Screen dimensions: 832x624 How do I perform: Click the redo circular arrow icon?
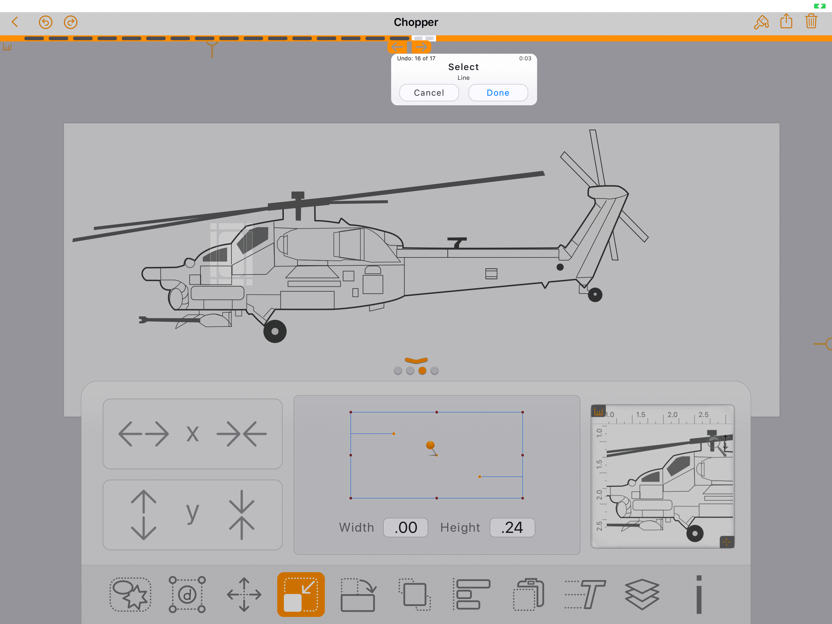coord(70,22)
